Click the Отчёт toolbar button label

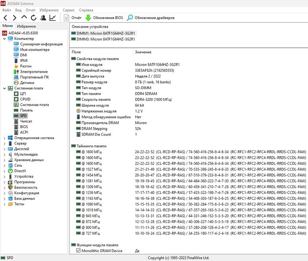point(76,18)
